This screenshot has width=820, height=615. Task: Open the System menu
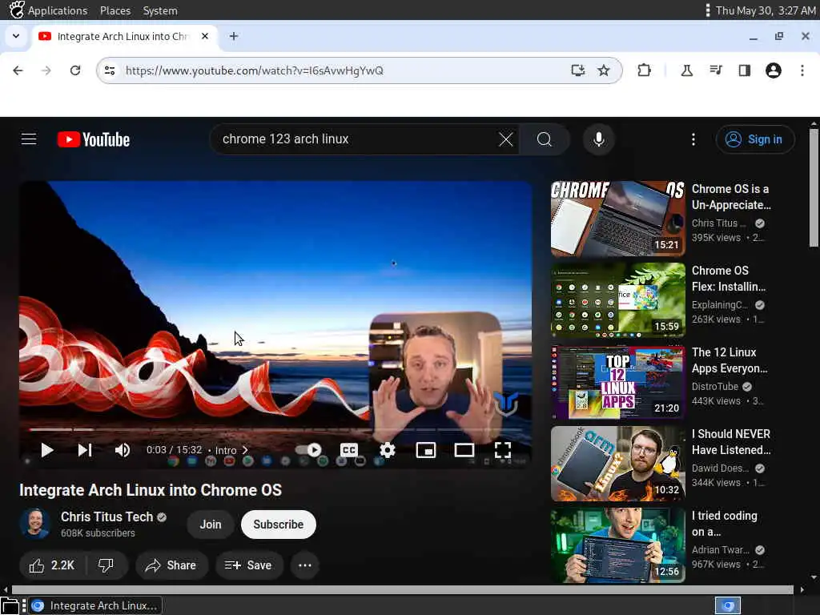click(160, 10)
